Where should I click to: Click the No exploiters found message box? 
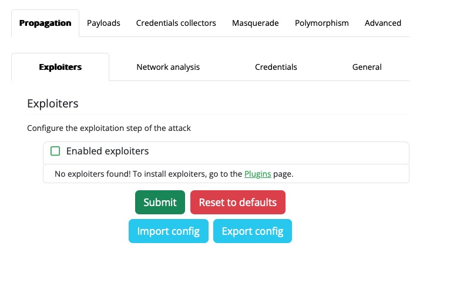coord(147,174)
